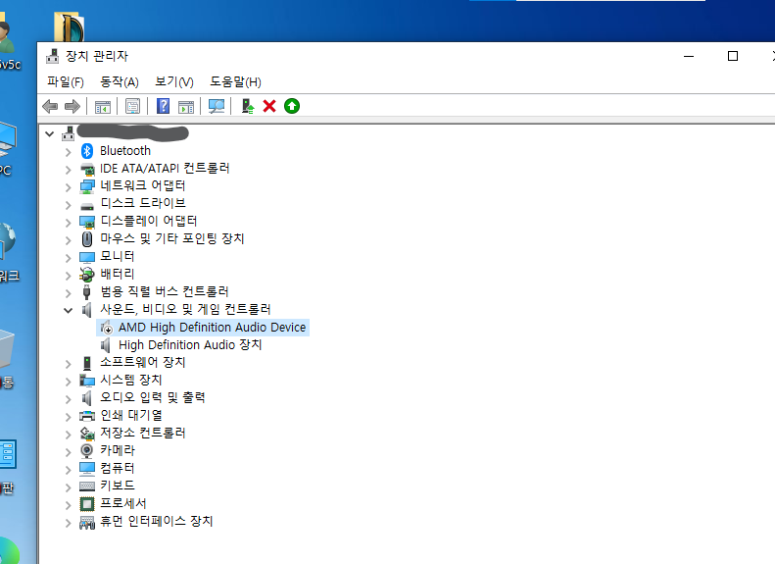The height and width of the screenshot is (564, 775).
Task: Open the 파일(F) menu
Action: 66,81
